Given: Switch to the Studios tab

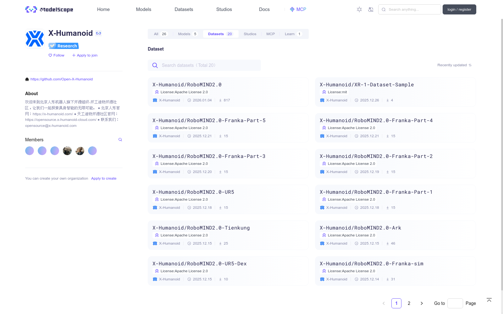Looking at the screenshot, I should point(250,34).
